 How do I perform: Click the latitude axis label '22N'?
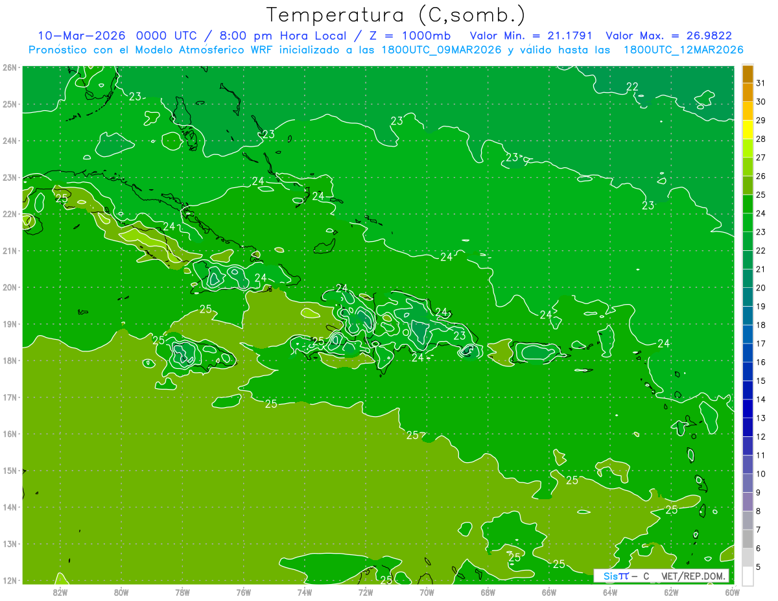10,214
